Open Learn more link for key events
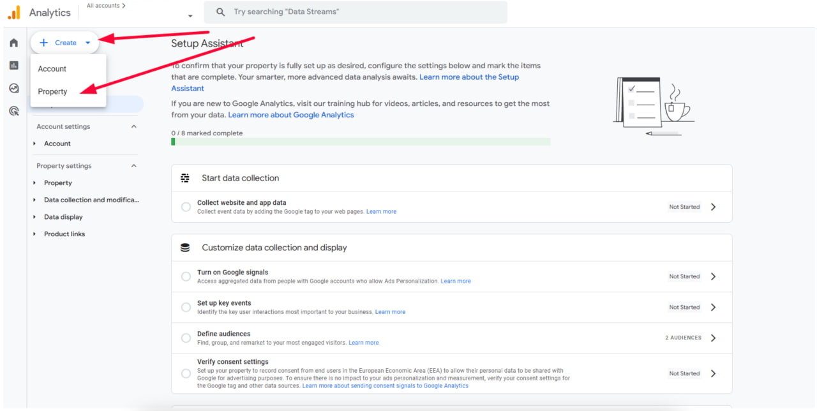This screenshot has width=817, height=411. pyautogui.click(x=390, y=312)
